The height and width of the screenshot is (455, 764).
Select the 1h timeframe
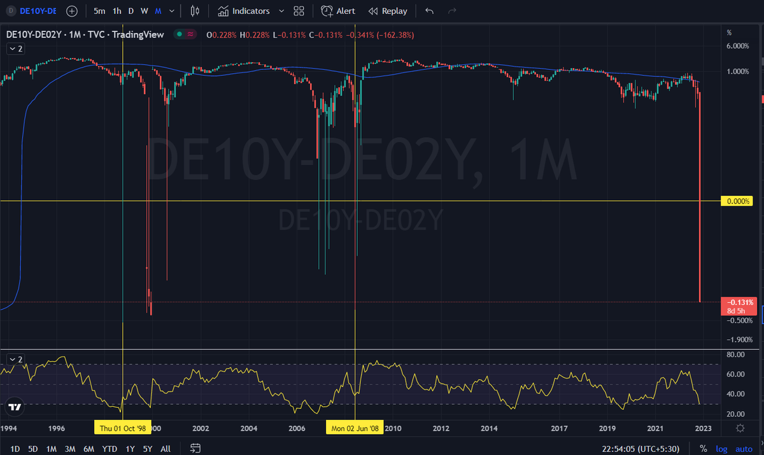tap(117, 11)
